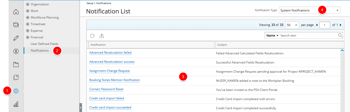Screen dimensions: 350x112
Task: Open Credit card import failed notification
Action: 107,98
